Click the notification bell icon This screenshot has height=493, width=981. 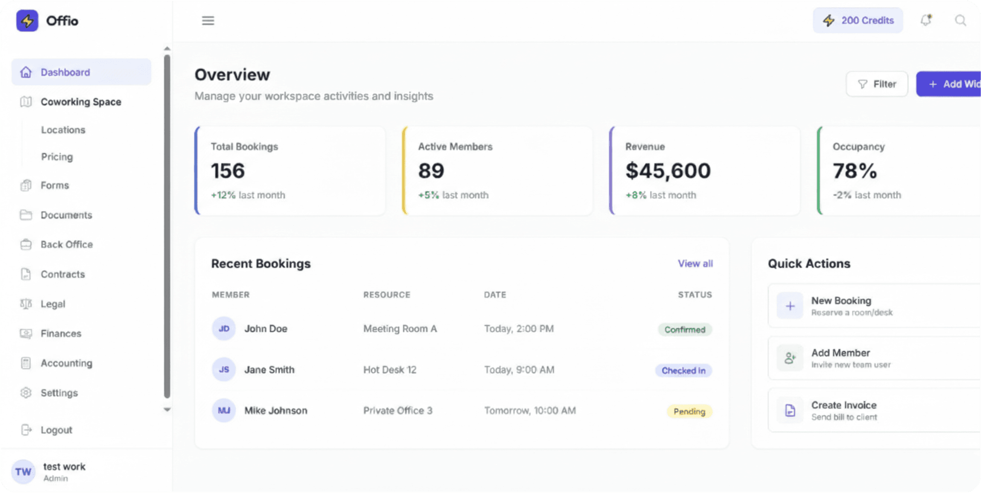925,20
